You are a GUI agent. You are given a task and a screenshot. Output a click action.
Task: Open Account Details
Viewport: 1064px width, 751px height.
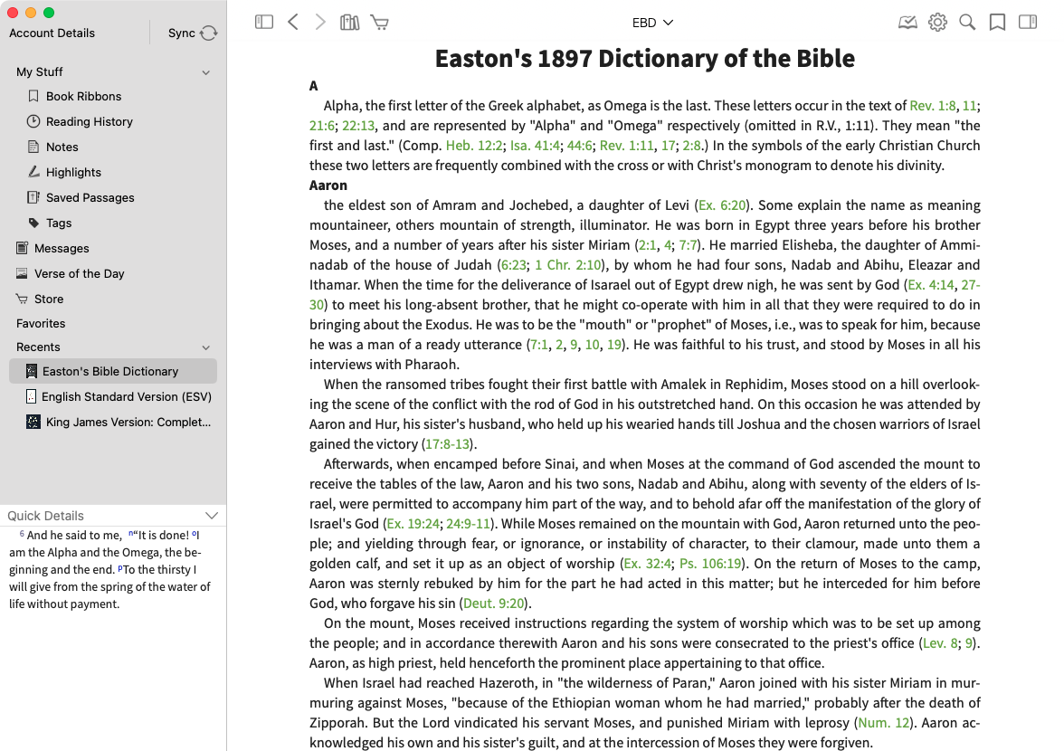52,33
